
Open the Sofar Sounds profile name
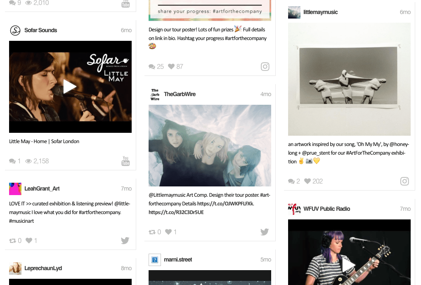40,30
